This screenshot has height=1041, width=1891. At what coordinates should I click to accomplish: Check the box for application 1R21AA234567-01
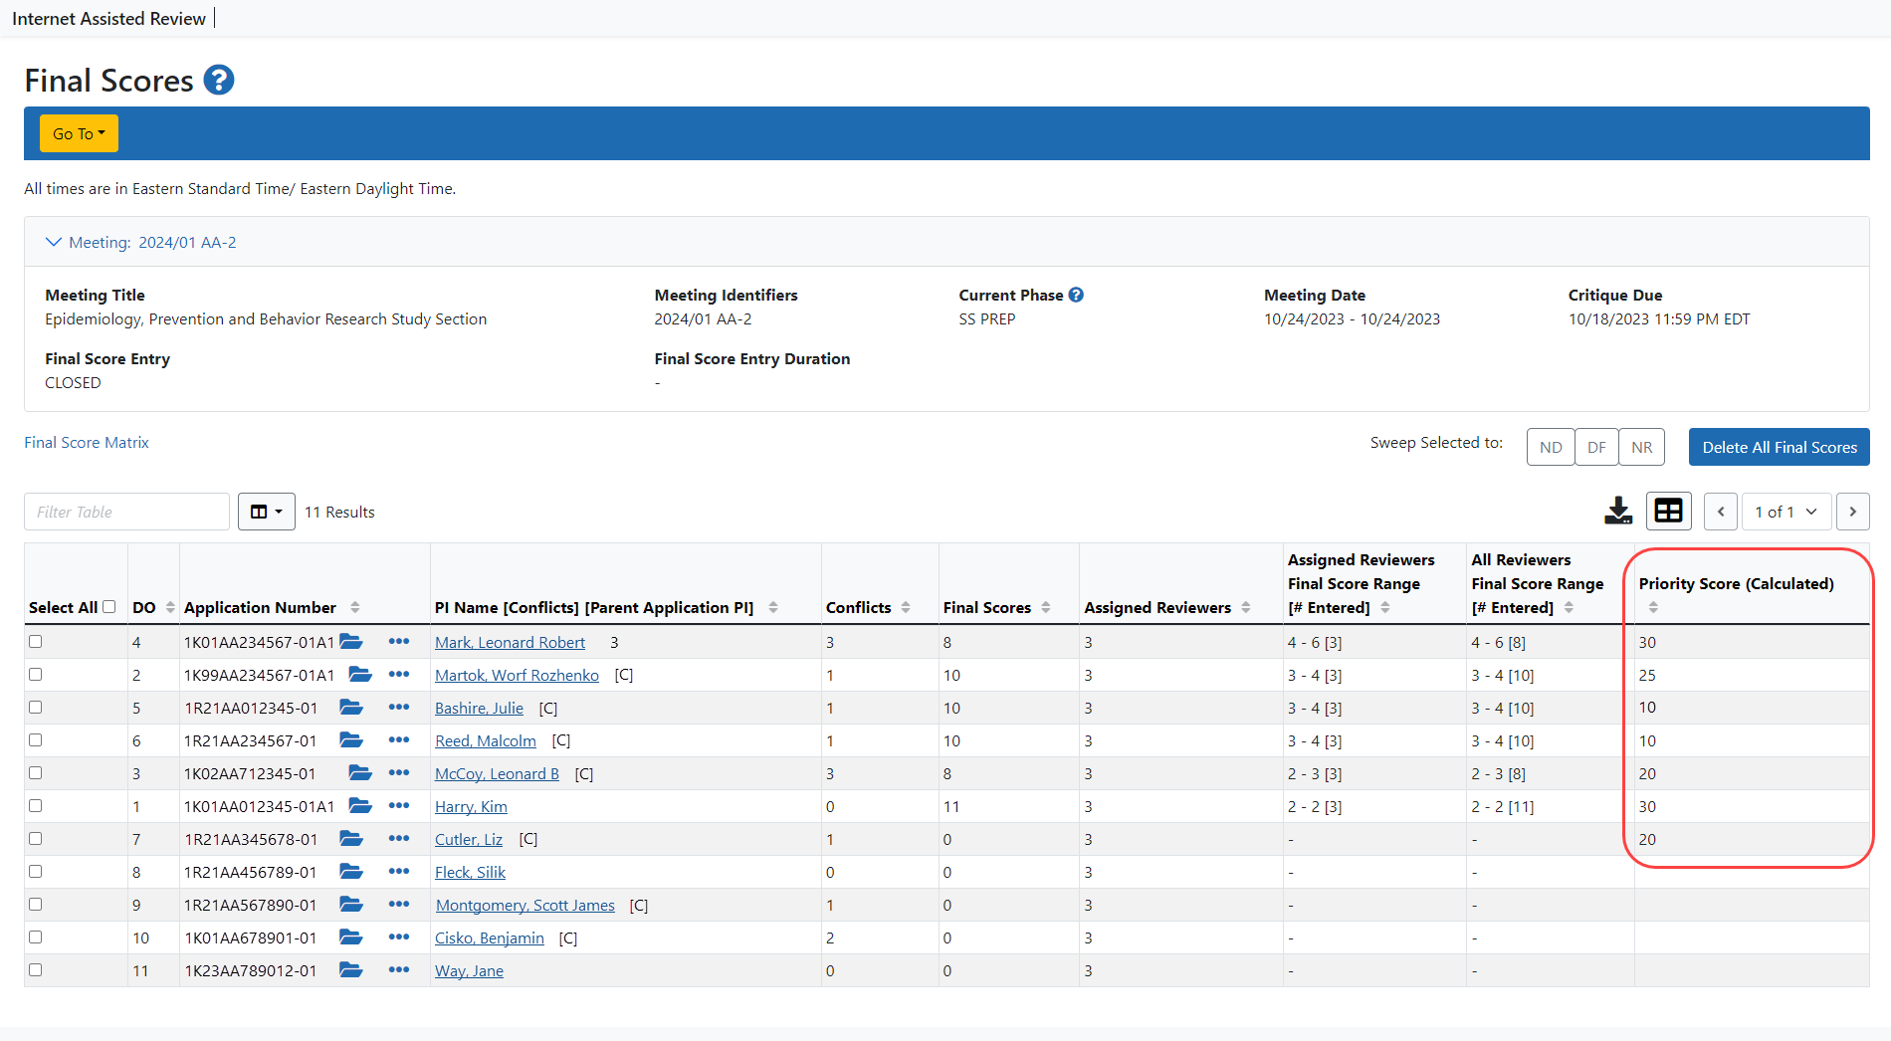36,740
